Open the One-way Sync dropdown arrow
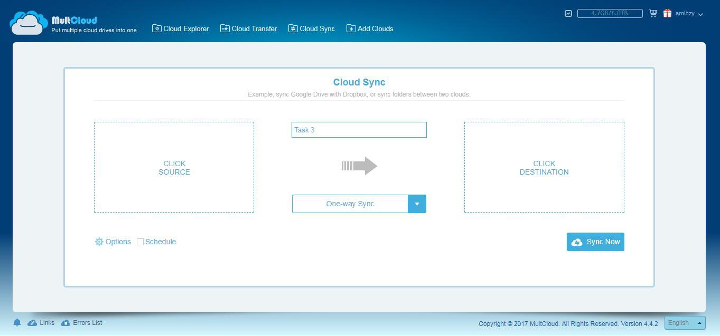 pyautogui.click(x=417, y=204)
